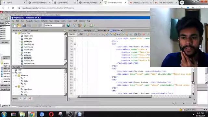Open the file explorer taskbar icon

click(x=22, y=114)
